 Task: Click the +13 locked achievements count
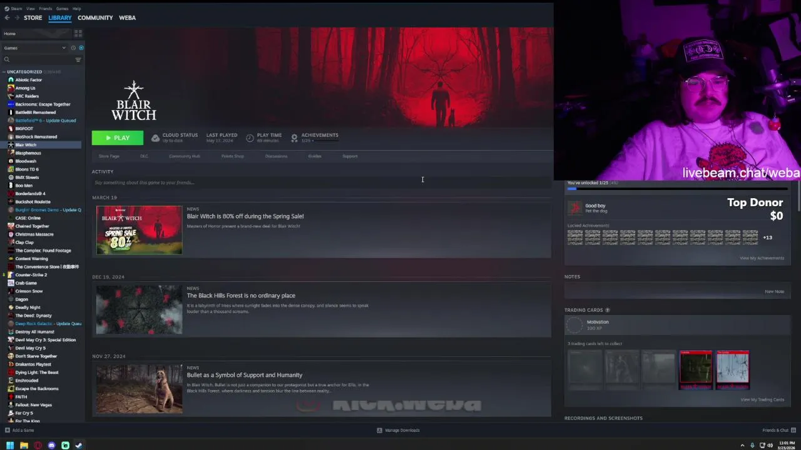tap(767, 237)
